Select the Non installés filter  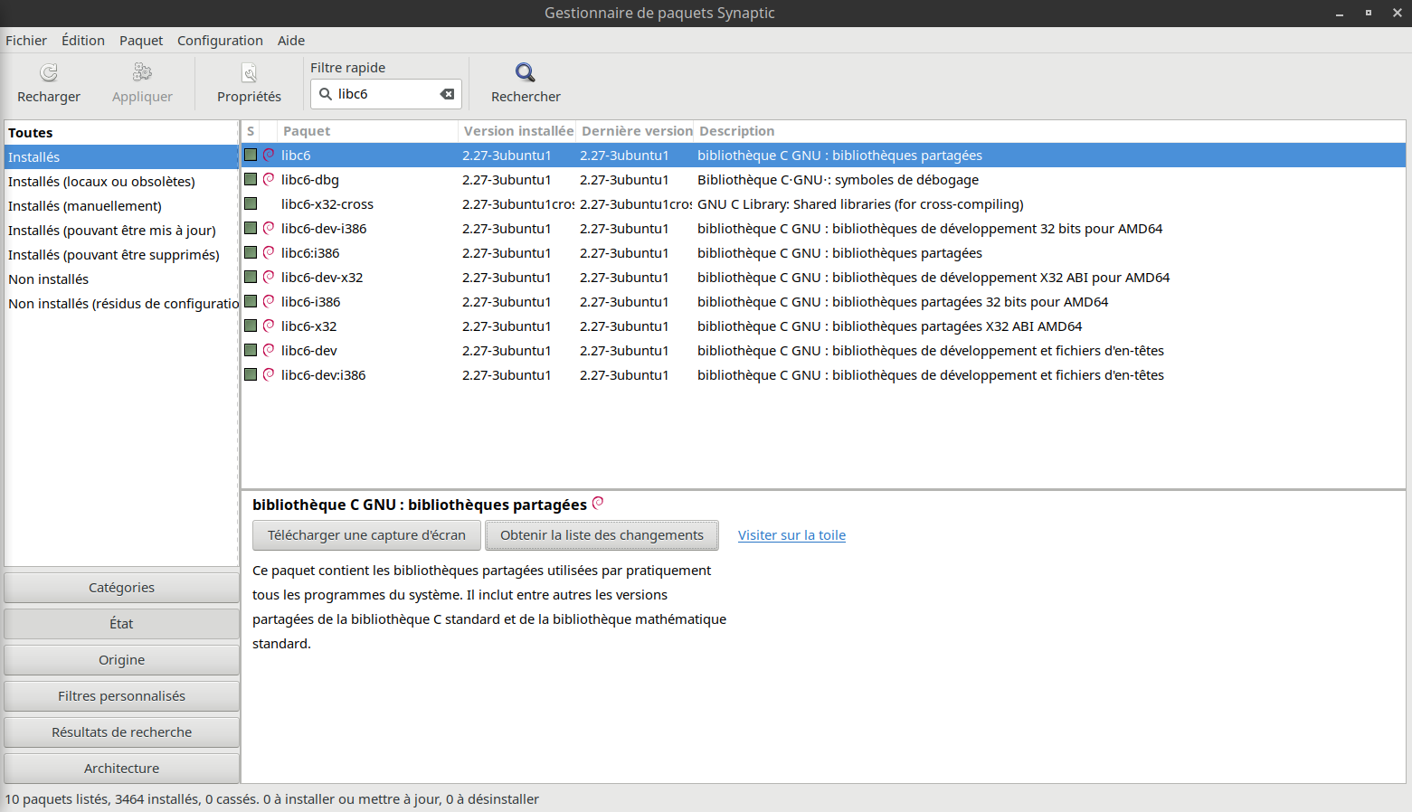tap(121, 279)
